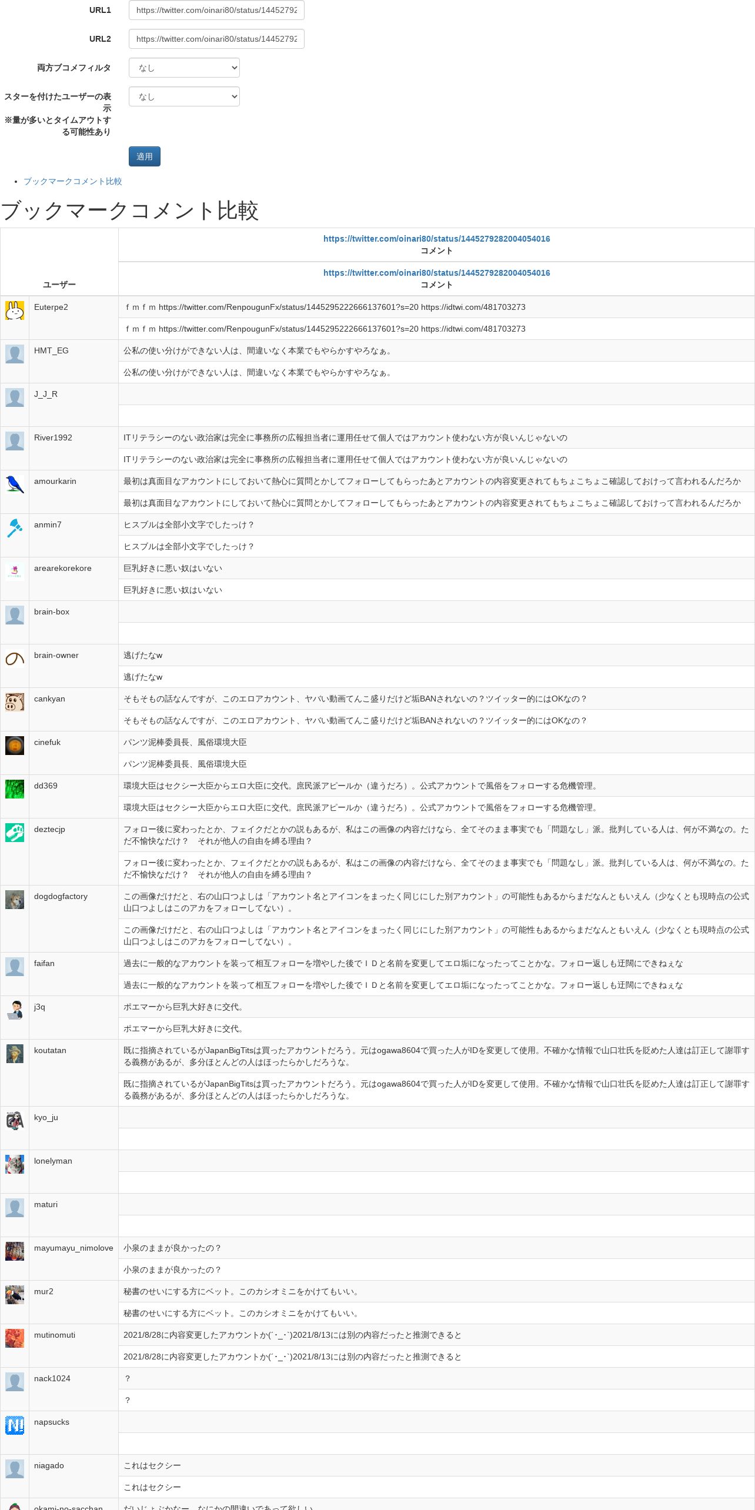Click first 巨乳好きに悪い奴はいない comment
Viewport: 755px width, 1510px height.
pos(173,568)
